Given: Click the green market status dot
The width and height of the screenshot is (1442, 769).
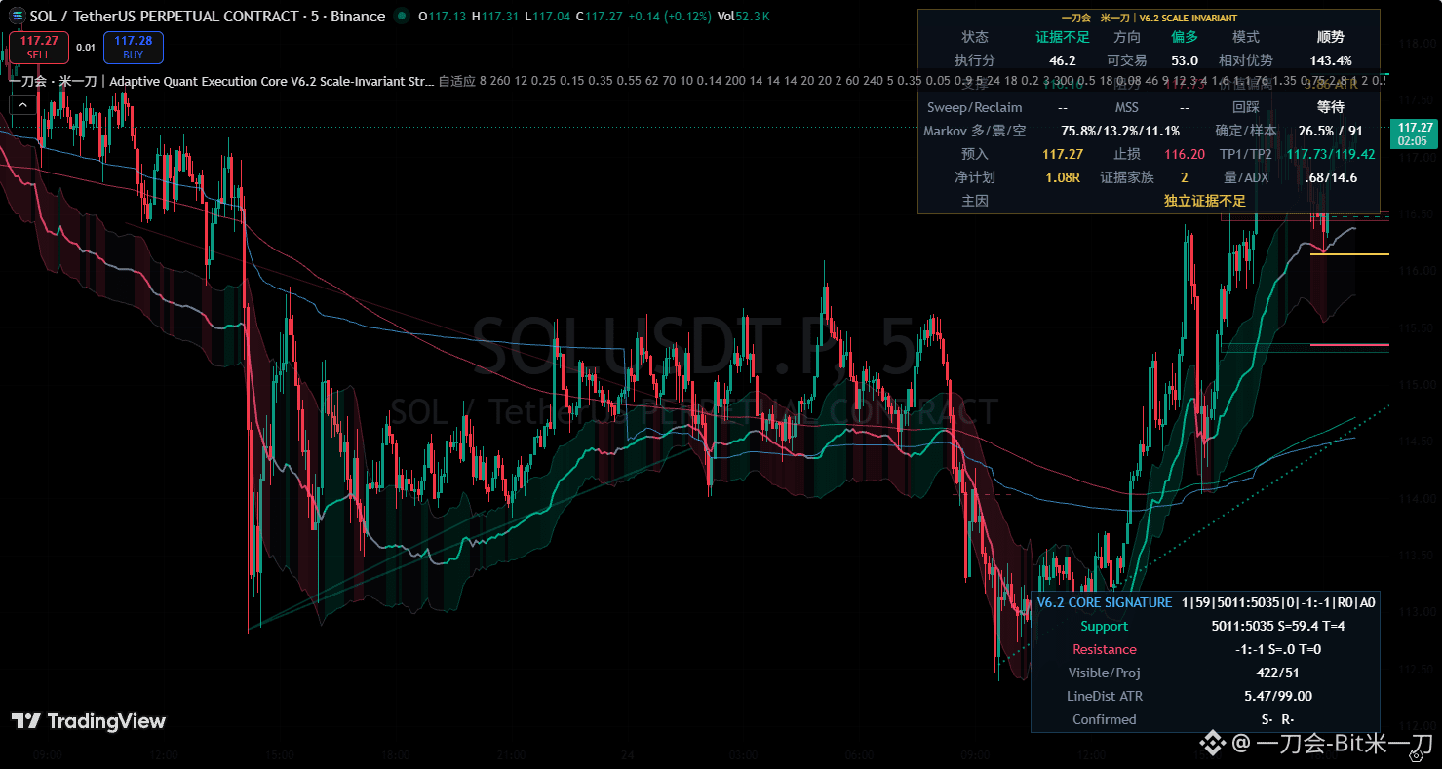Looking at the screenshot, I should 403,17.
